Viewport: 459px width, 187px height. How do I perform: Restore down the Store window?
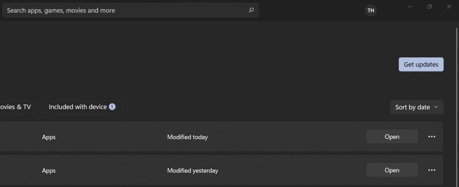point(429,7)
